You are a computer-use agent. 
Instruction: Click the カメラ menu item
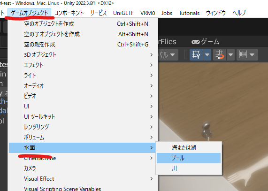click(x=82, y=168)
